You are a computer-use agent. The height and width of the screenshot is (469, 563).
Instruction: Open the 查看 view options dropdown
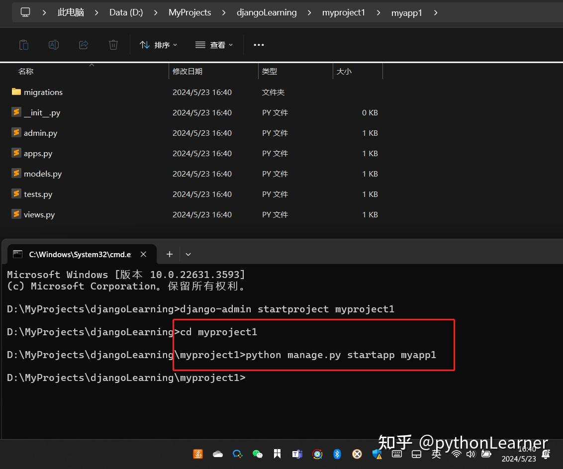214,45
